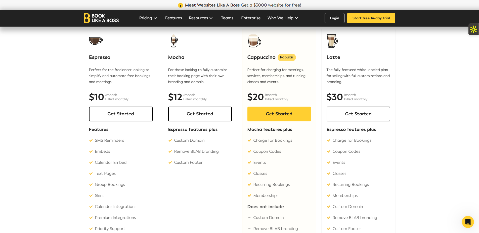Get started with the Latte plan
Image resolution: width=479 pixels, height=233 pixels.
[x=358, y=114]
